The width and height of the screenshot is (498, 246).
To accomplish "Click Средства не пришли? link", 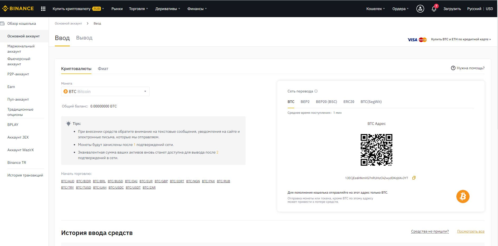I will coord(430,231).
